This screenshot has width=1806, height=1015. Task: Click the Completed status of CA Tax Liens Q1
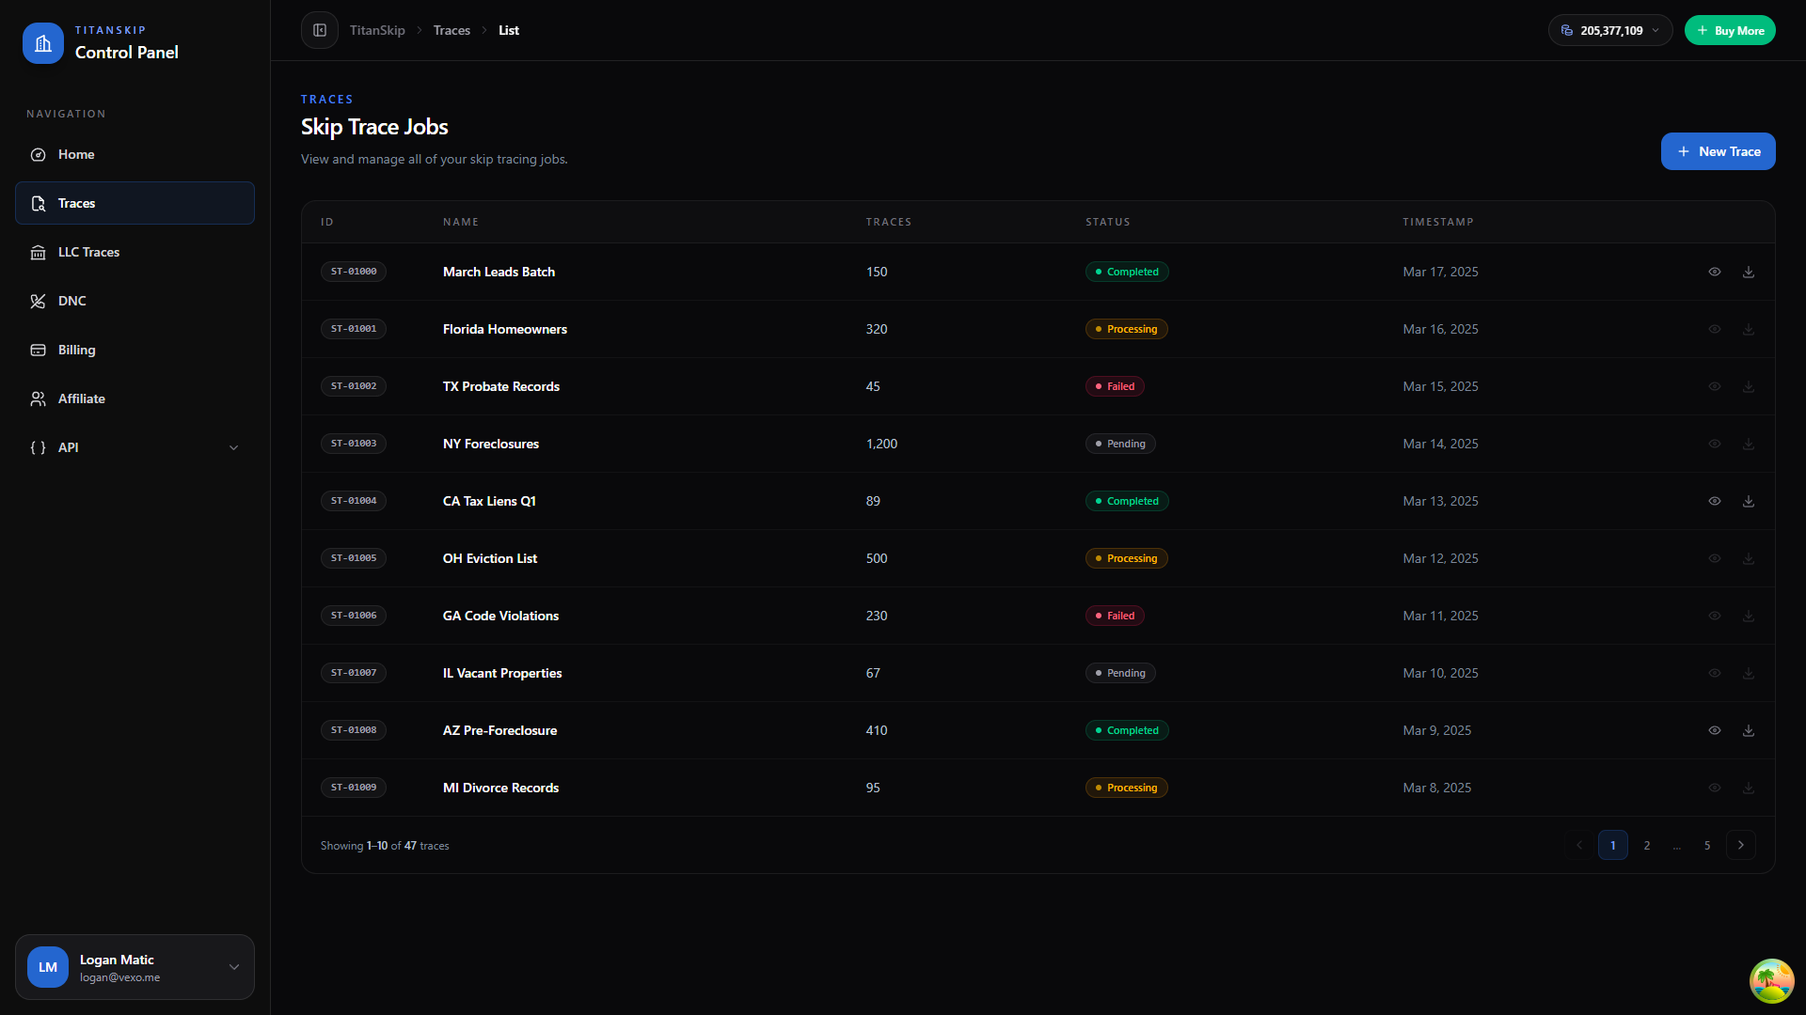click(x=1127, y=501)
